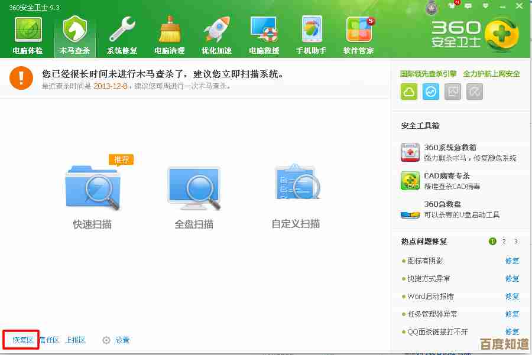Select the 木马查杀 tab

[74, 35]
